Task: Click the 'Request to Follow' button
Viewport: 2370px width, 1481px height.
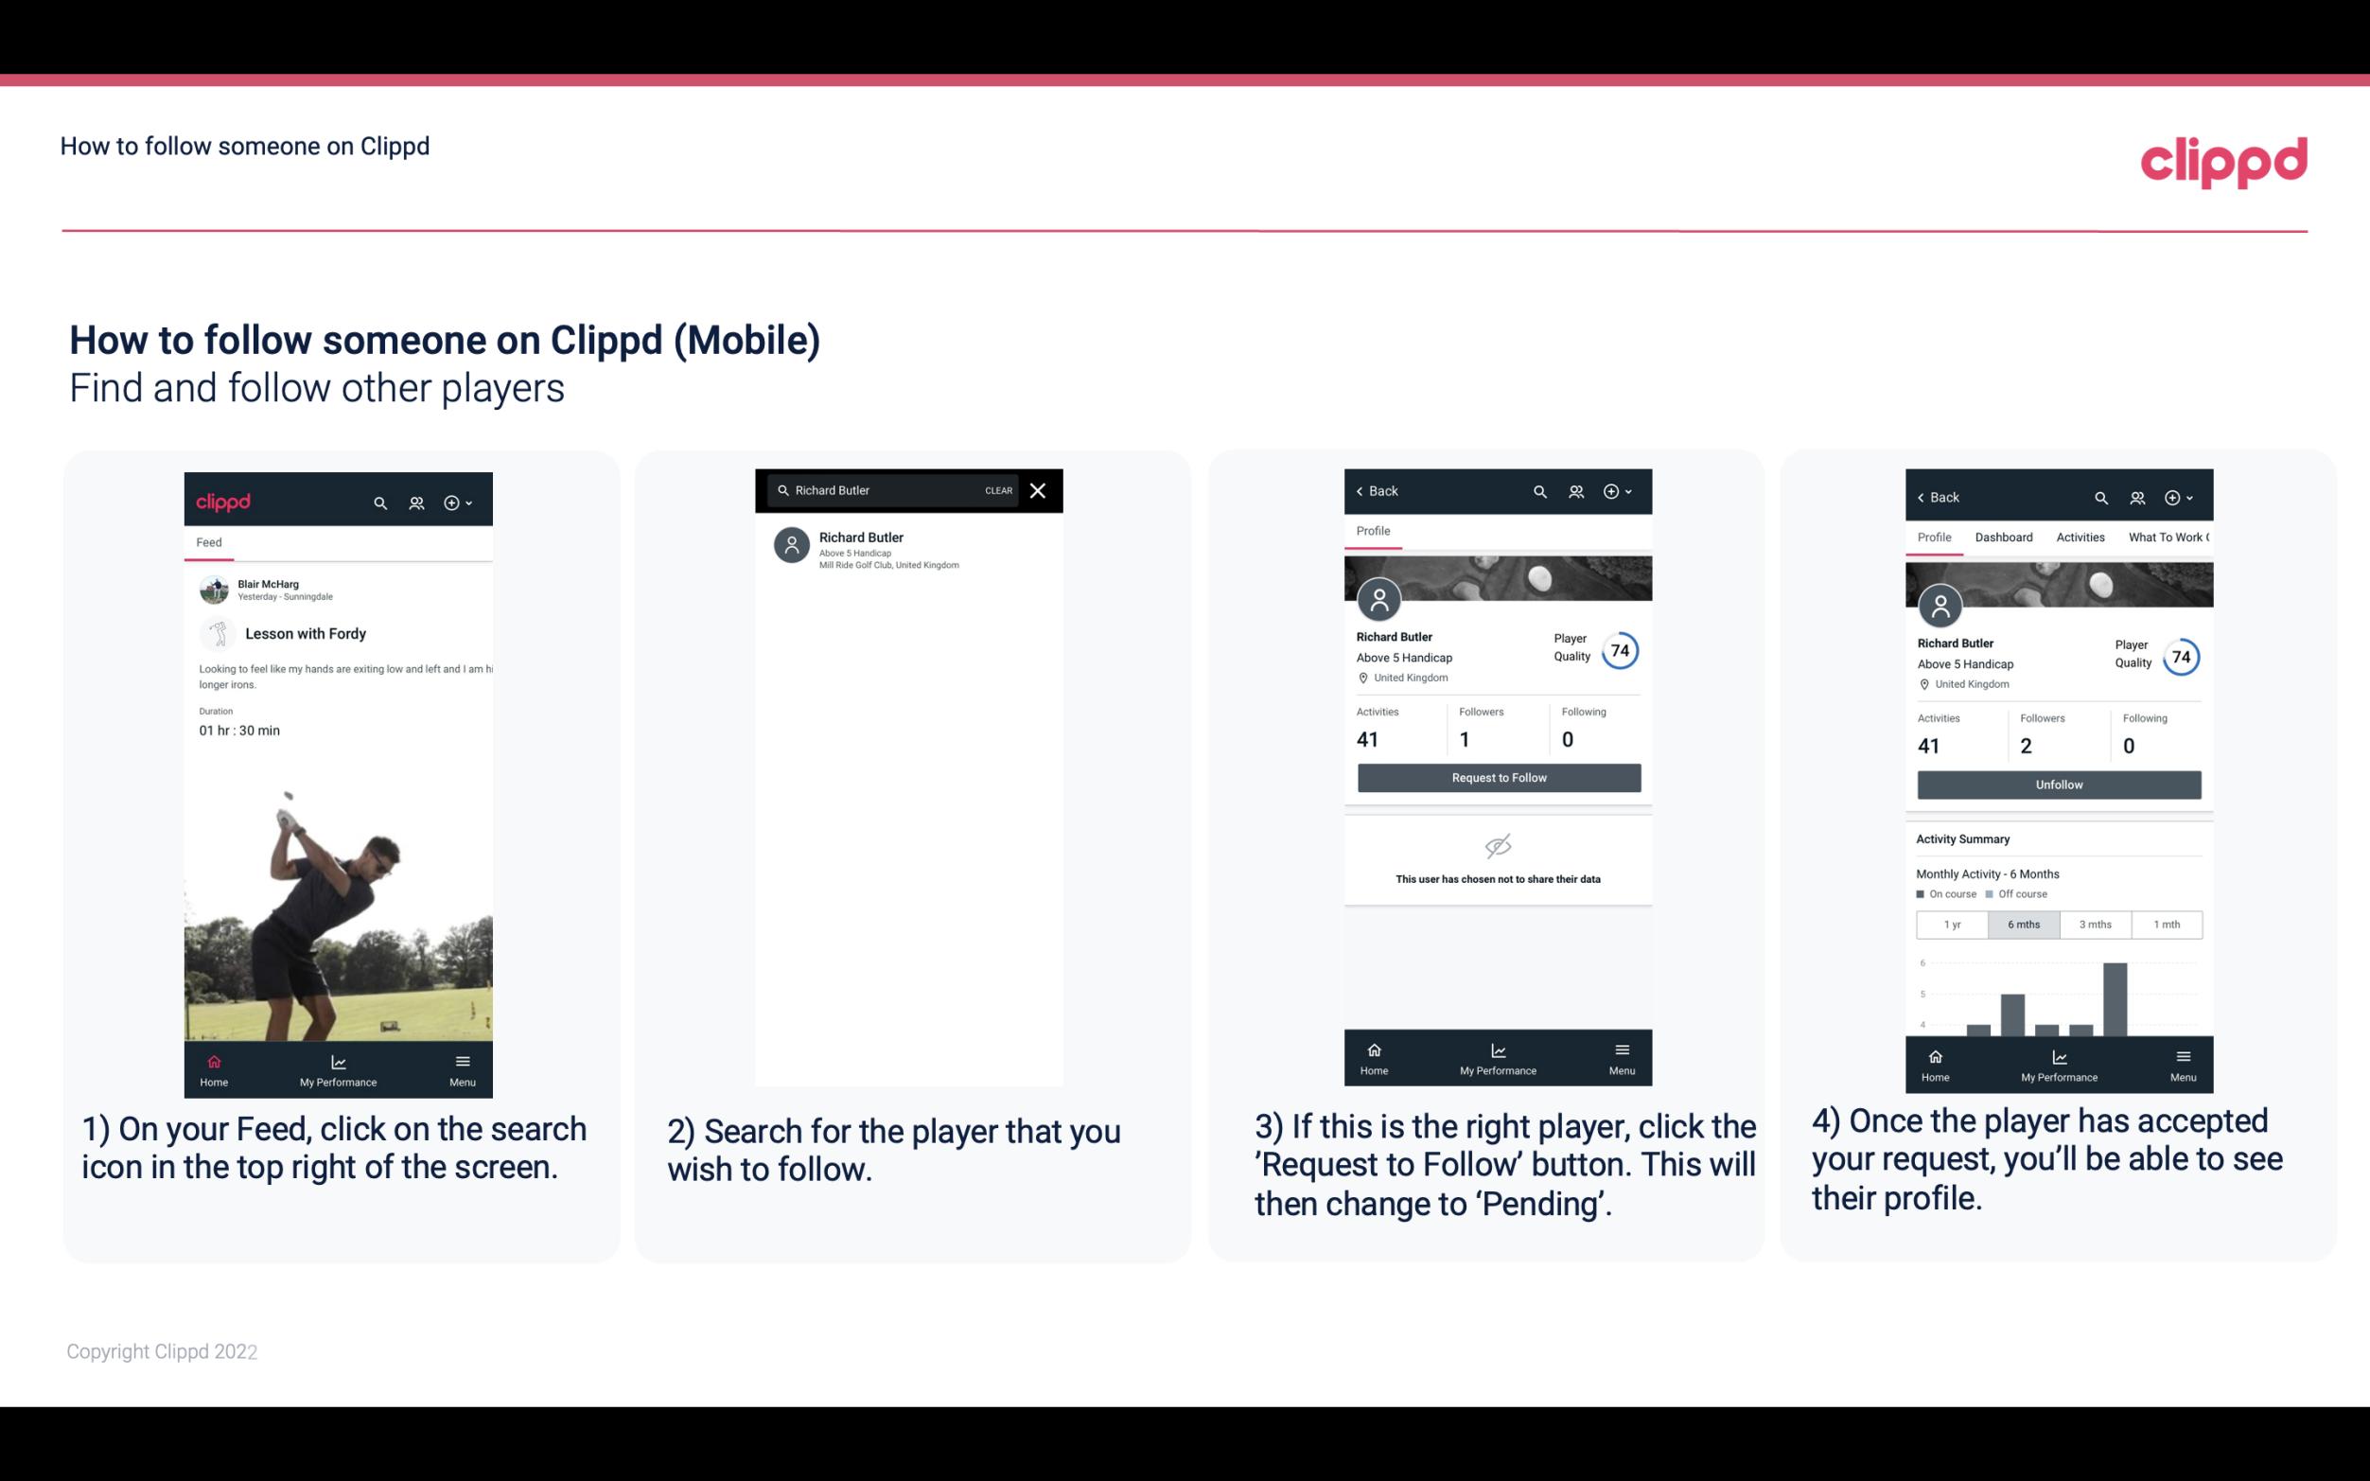Action: click(1497, 778)
